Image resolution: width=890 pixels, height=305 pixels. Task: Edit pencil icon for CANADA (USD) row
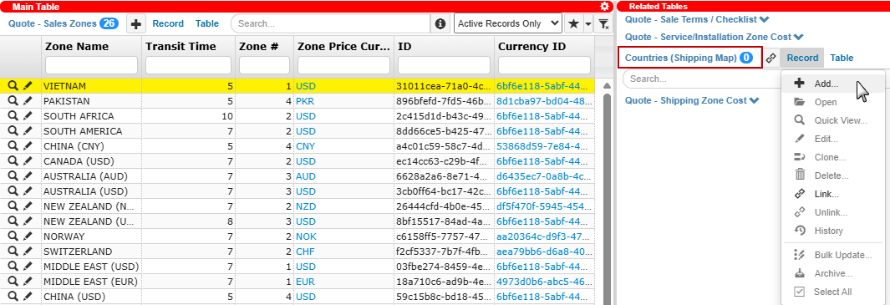pyautogui.click(x=28, y=160)
